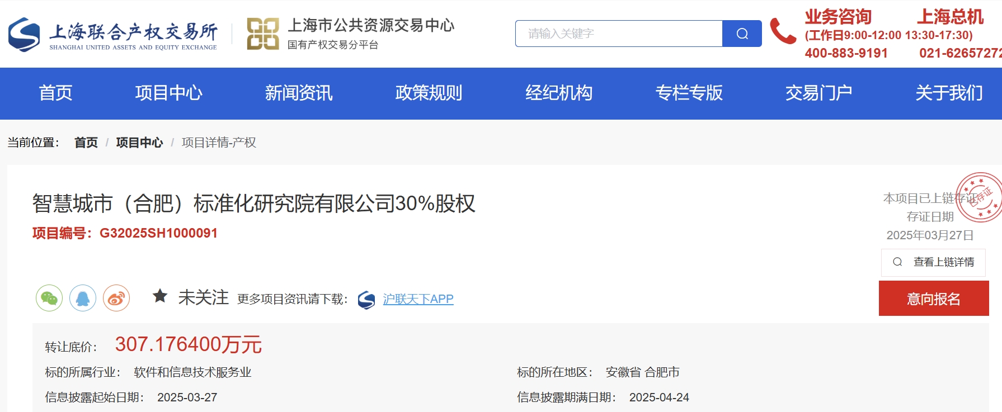Click the 国有产权交易分平台 subtitle
Image resolution: width=1002 pixels, height=412 pixels.
pos(333,45)
